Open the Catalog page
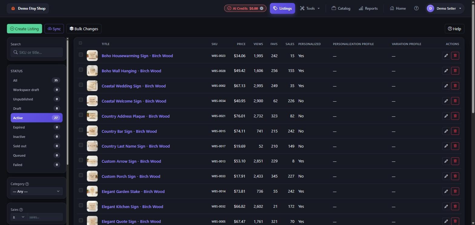This screenshot has height=225, width=475. click(341, 8)
